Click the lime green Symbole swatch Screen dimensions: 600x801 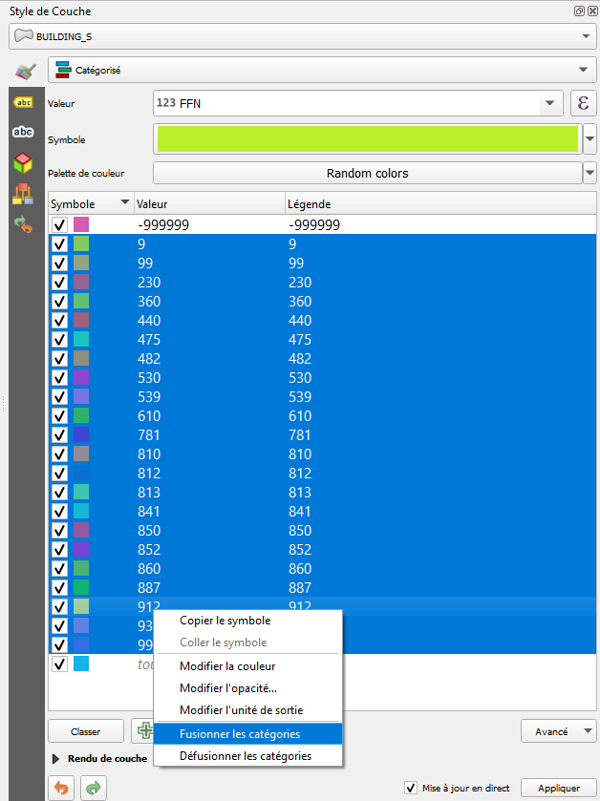click(367, 139)
